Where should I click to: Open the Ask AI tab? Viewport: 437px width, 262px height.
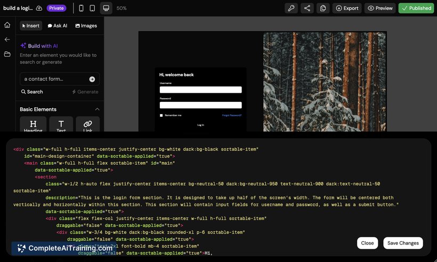click(58, 26)
